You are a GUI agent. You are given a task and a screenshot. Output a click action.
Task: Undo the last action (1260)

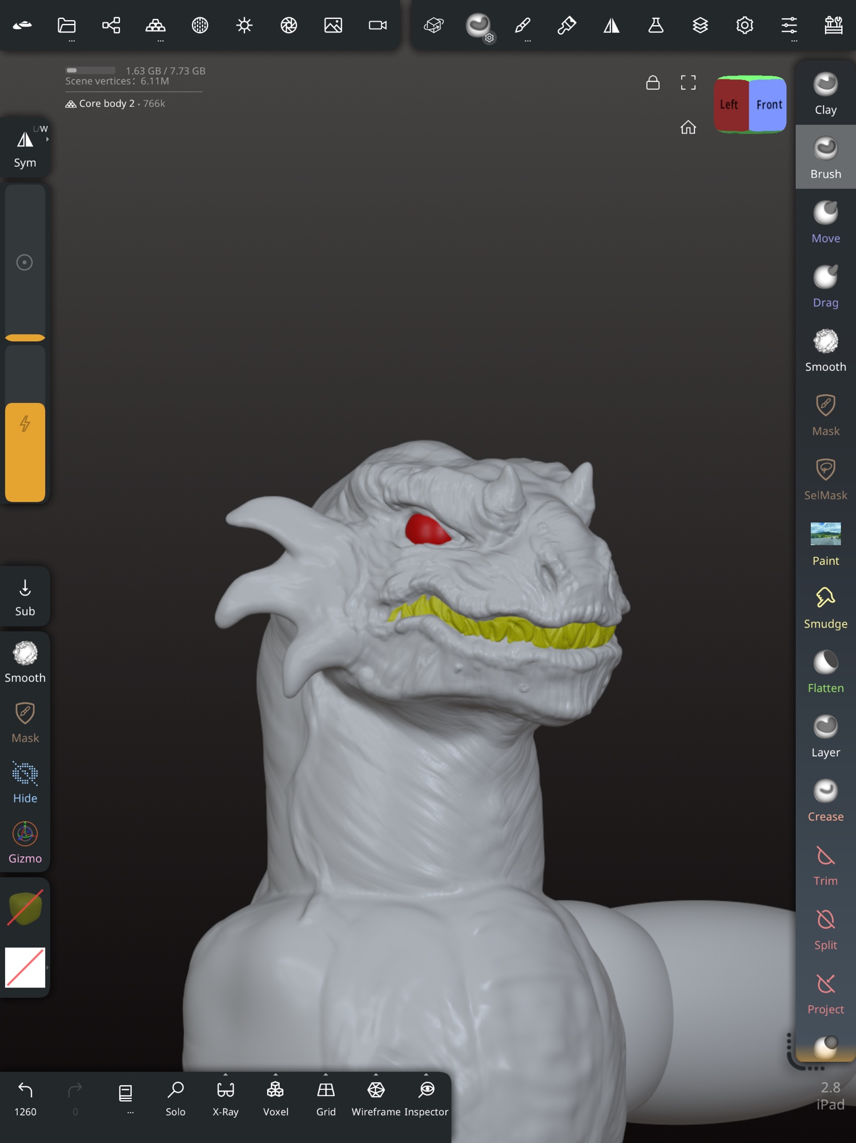click(25, 1097)
